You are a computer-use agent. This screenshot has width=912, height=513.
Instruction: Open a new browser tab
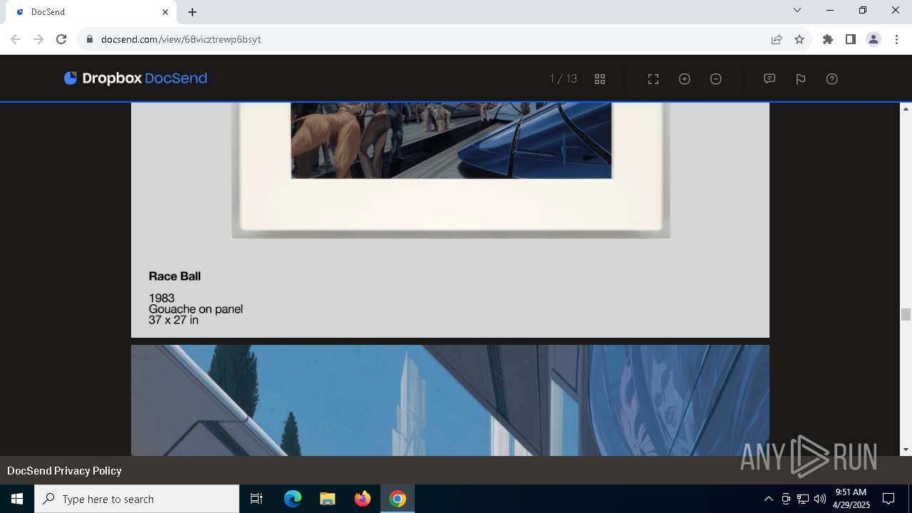pyautogui.click(x=192, y=12)
